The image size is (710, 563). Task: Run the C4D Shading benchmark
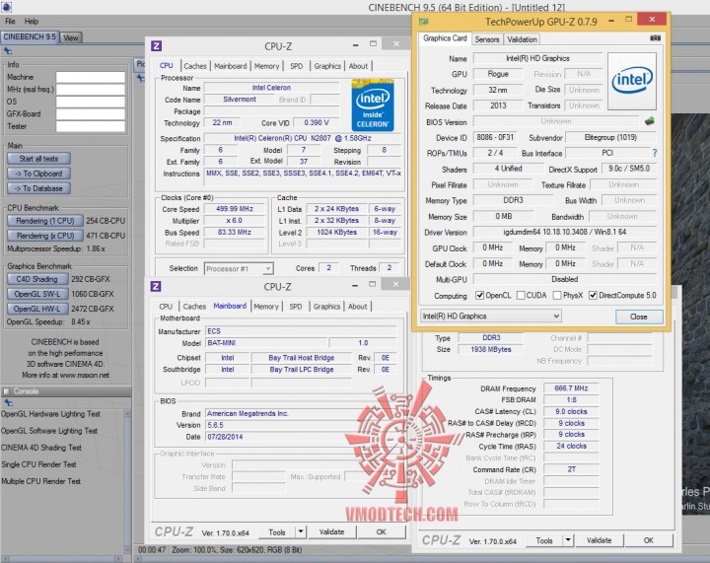point(37,279)
